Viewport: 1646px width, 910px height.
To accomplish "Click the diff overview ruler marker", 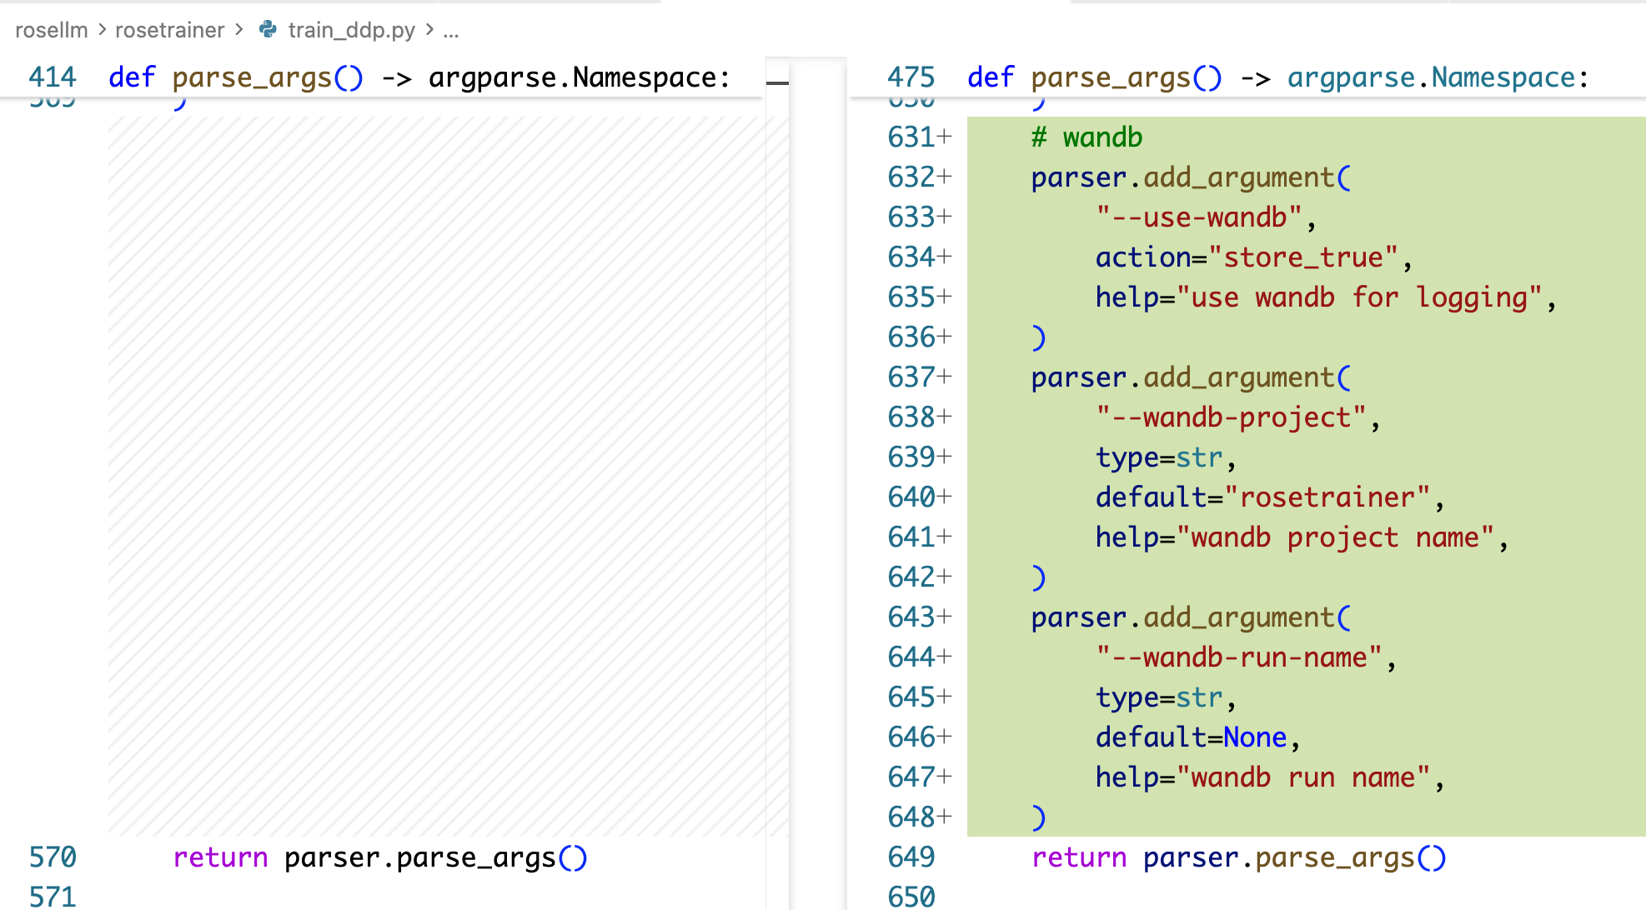I will tap(777, 82).
